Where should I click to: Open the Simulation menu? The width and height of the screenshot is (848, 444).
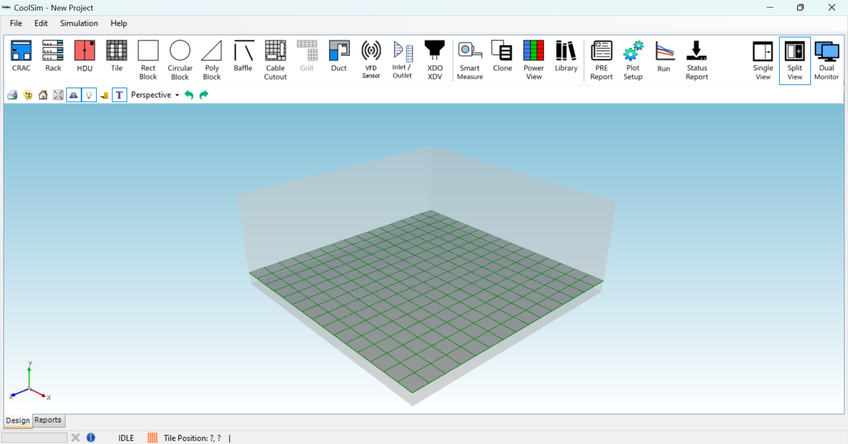click(79, 23)
